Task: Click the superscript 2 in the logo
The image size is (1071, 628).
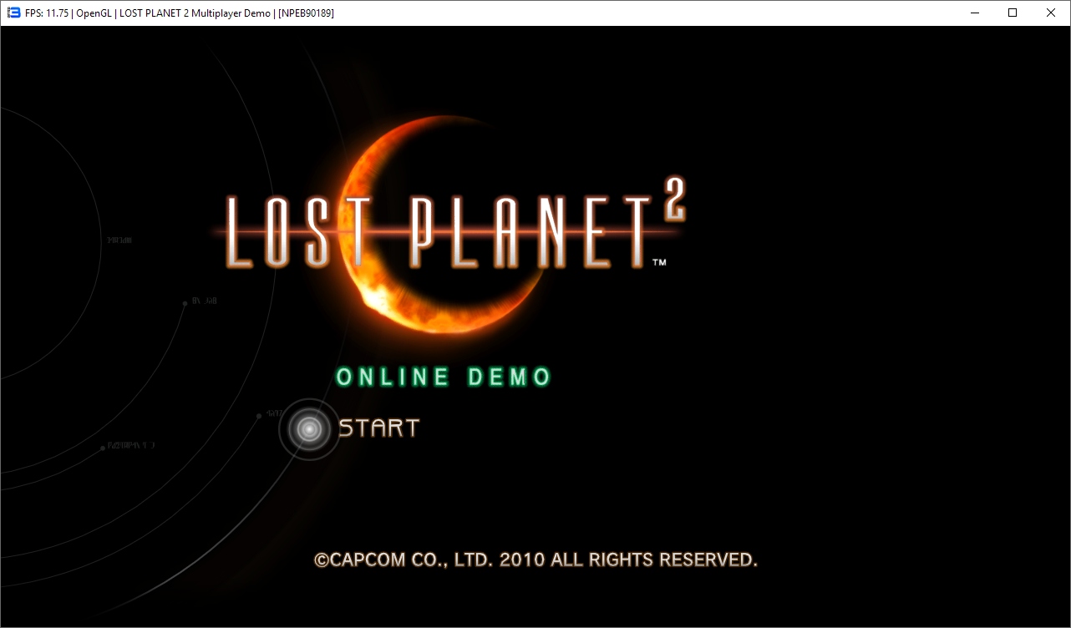Action: pos(673,199)
